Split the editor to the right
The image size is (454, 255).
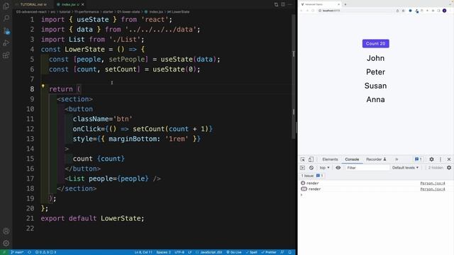(283, 4)
